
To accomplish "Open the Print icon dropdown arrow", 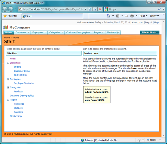I will click(x=136, y=16).
